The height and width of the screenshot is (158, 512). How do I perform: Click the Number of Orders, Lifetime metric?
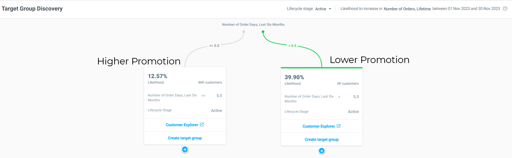click(407, 9)
